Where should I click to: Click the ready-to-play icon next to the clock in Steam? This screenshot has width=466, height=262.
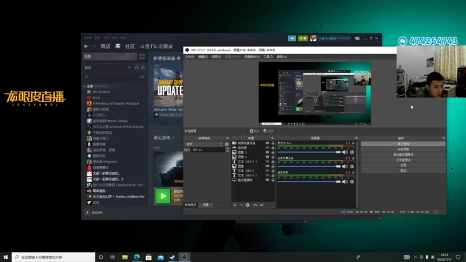click(143, 68)
